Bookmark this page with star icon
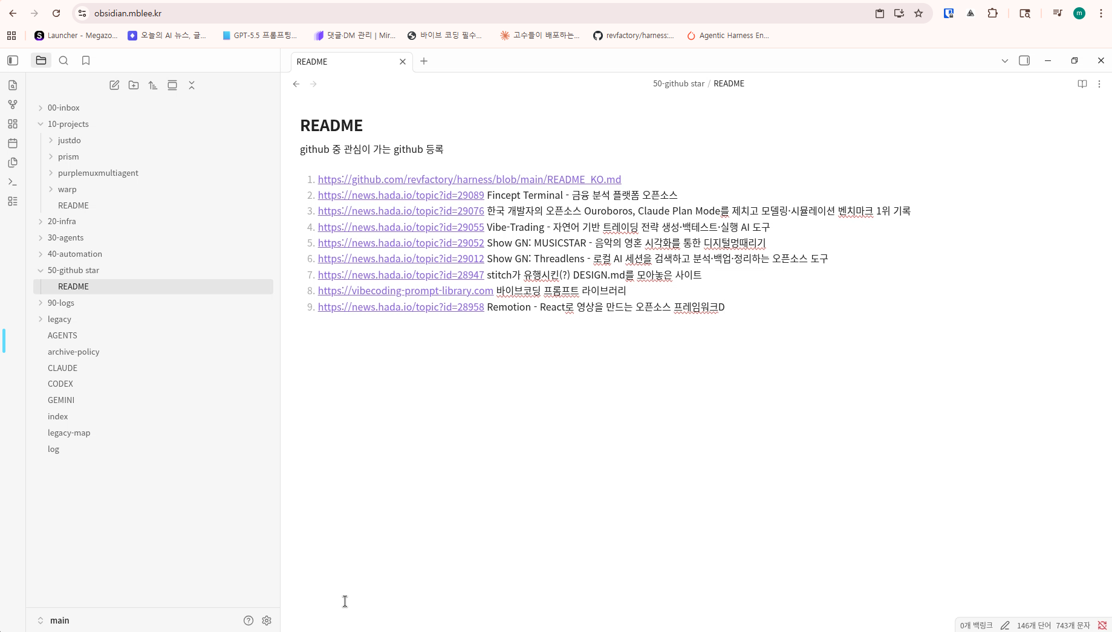The image size is (1112, 632). [x=919, y=13]
